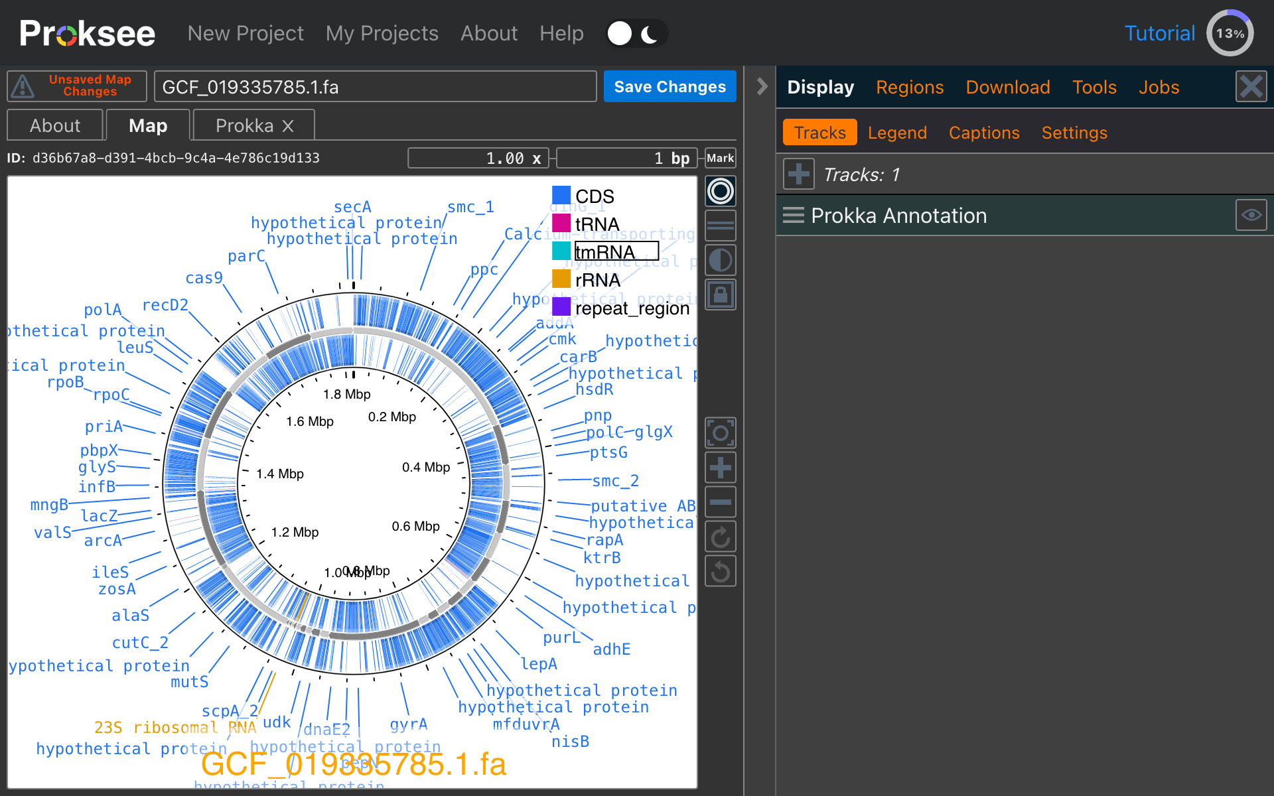Toggle light and dark mode switch

click(x=636, y=34)
